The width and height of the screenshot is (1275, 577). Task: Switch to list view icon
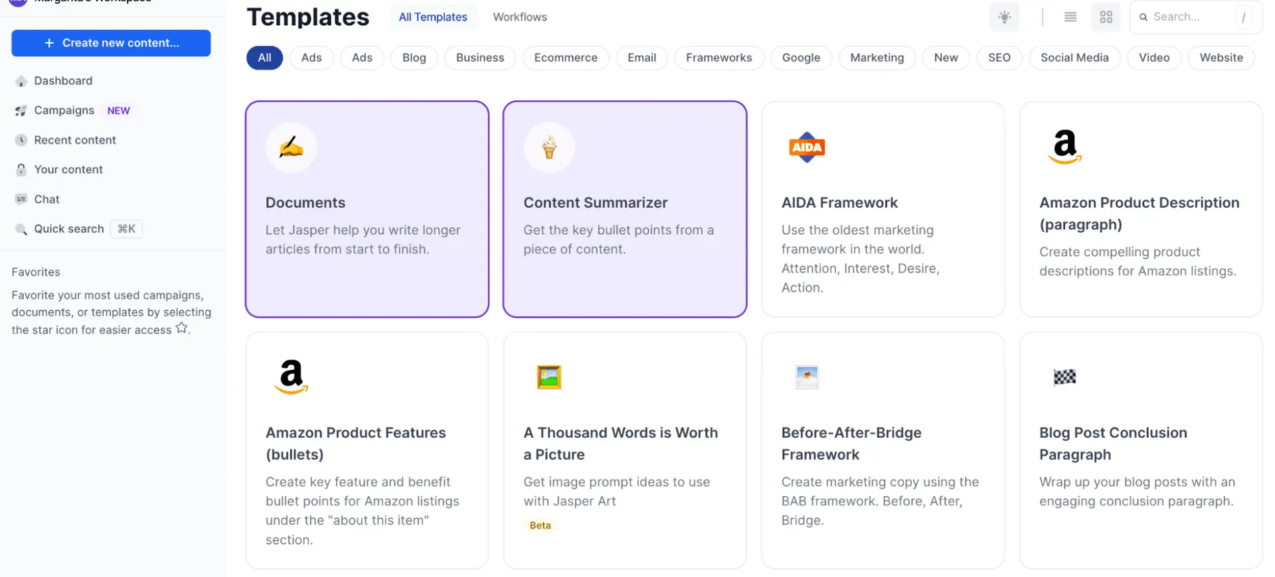tap(1070, 17)
